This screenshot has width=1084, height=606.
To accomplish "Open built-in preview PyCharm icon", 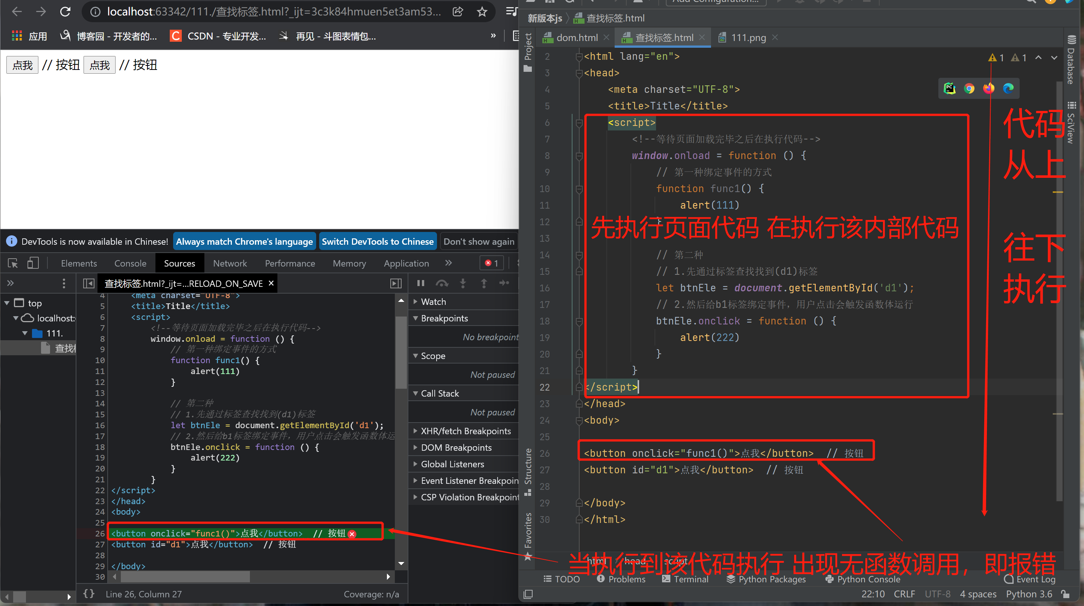I will (949, 88).
